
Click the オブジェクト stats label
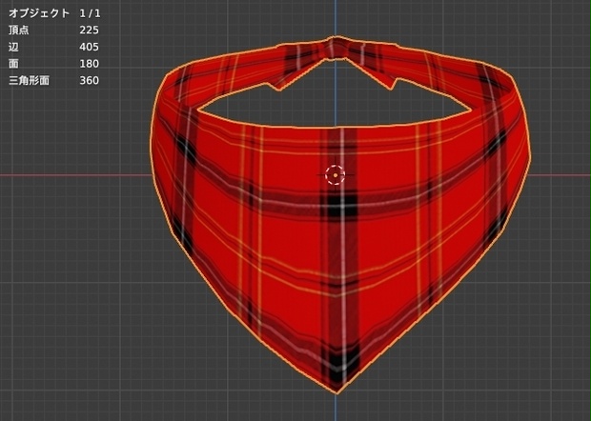point(39,13)
